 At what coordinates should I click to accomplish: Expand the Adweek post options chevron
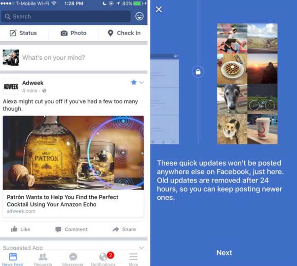tap(142, 83)
